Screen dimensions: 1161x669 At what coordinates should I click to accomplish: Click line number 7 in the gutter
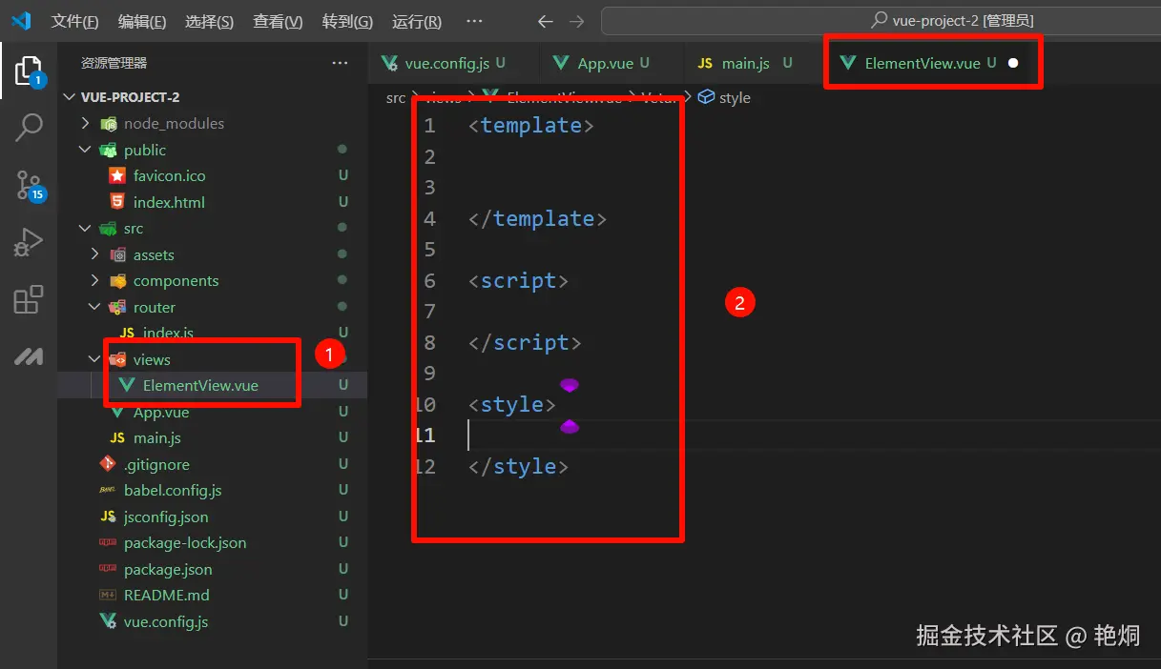429,312
